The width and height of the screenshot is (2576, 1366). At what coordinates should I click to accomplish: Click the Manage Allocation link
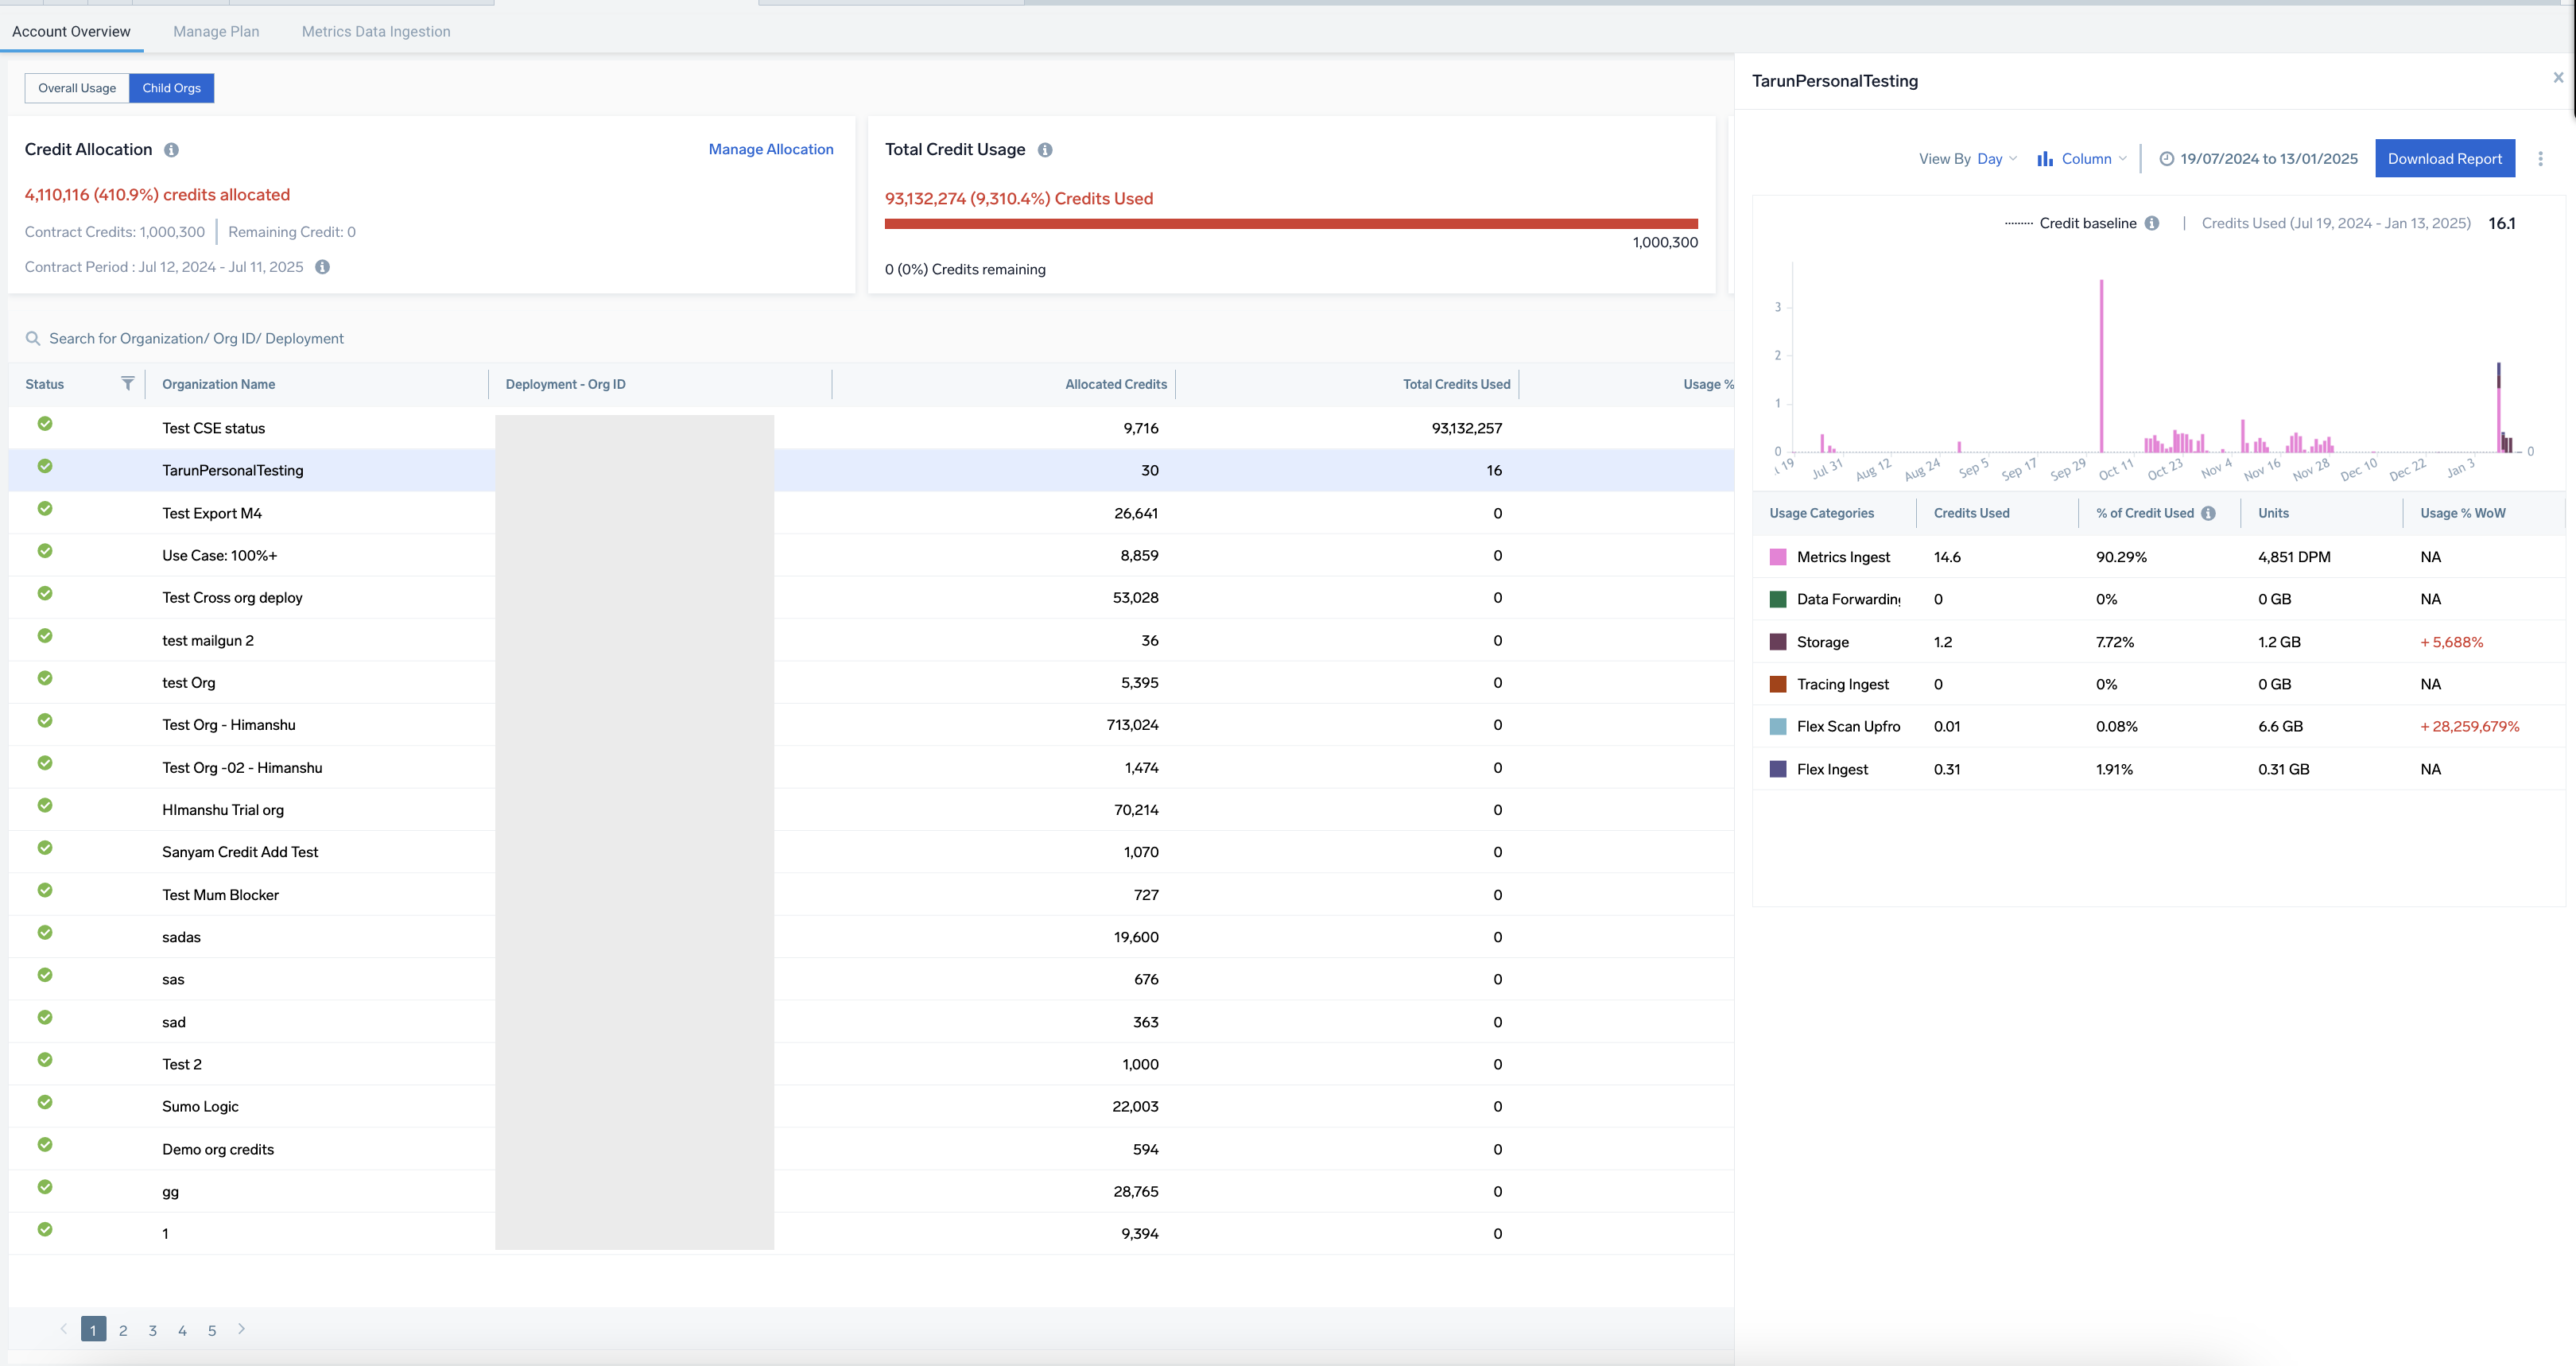point(771,149)
